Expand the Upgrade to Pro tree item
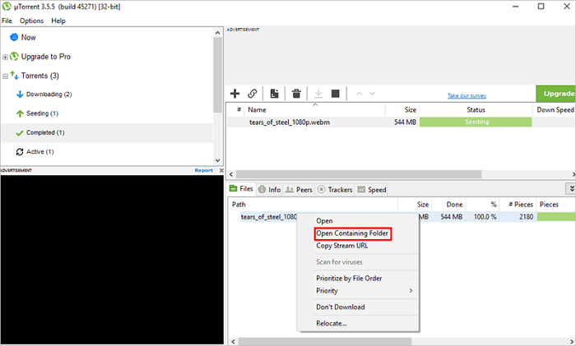The image size is (576, 346). click(6, 57)
